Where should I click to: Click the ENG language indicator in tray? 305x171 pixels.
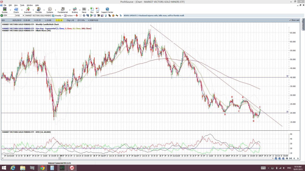(x=289, y=168)
